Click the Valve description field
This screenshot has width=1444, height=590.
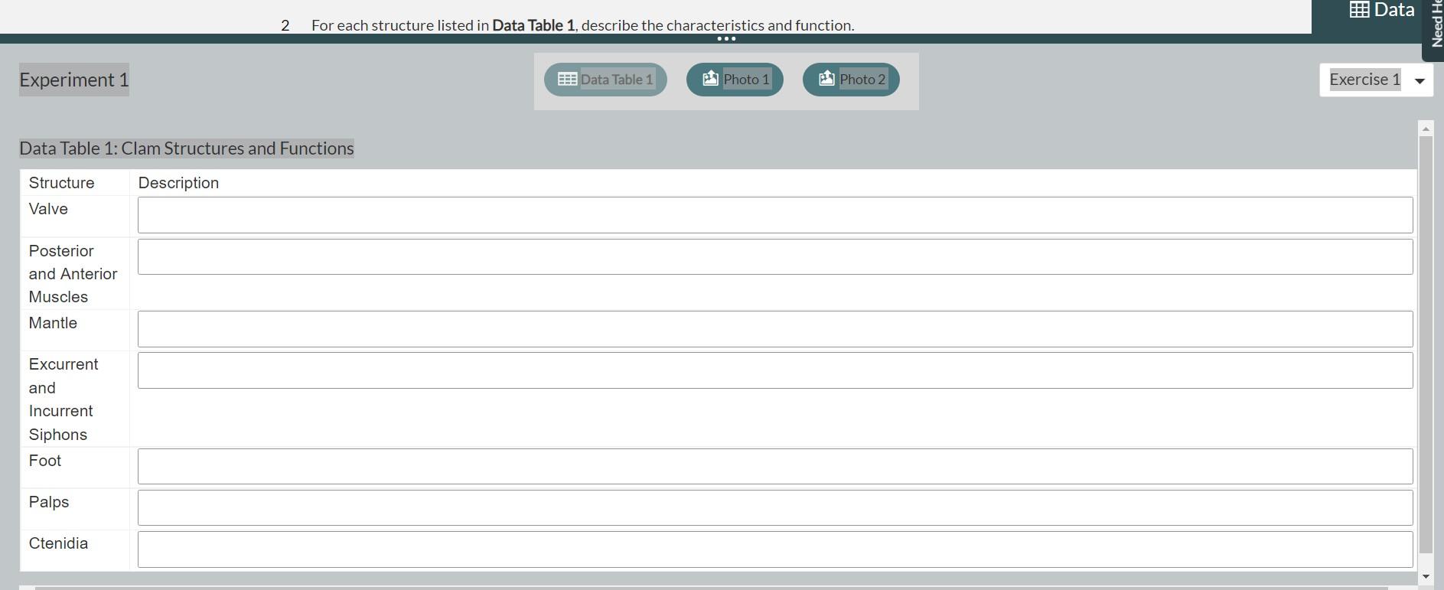775,215
